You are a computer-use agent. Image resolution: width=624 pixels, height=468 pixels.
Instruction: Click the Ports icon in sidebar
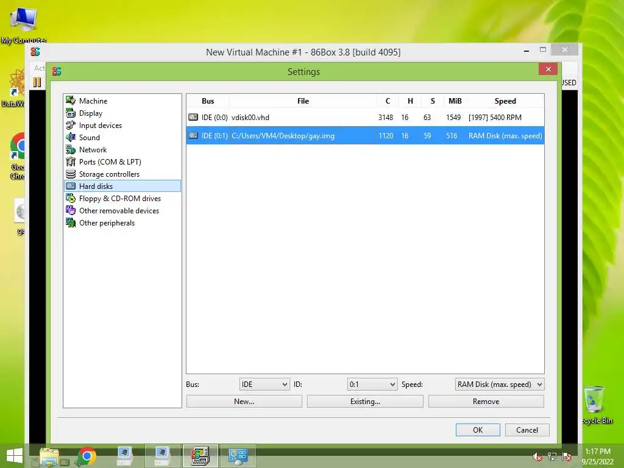71,162
